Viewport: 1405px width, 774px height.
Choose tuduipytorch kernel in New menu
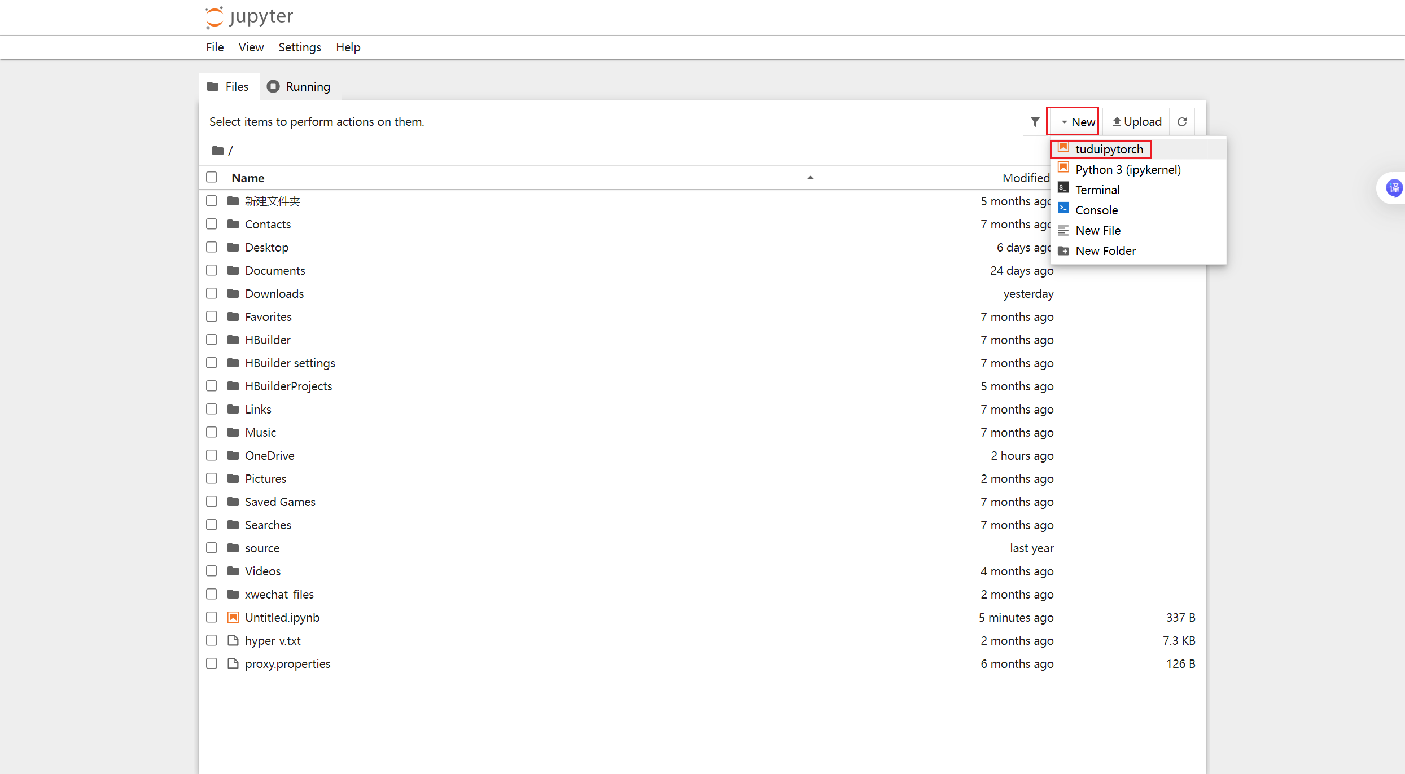pyautogui.click(x=1108, y=149)
